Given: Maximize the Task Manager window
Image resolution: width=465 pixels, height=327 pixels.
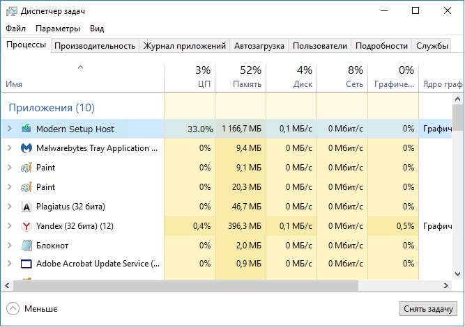Looking at the screenshot, I should click(416, 11).
